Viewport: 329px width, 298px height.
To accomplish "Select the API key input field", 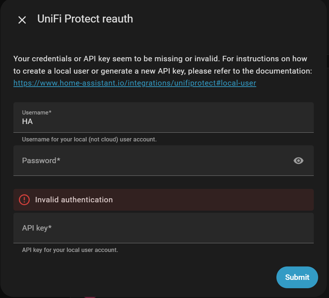I will 163,228.
